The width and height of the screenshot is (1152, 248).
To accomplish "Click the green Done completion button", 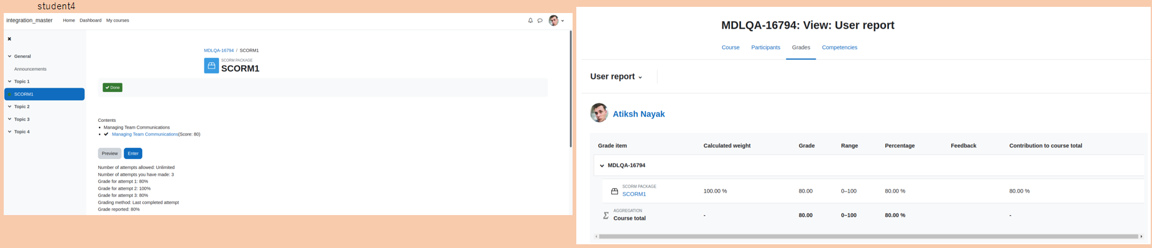I will coord(113,88).
